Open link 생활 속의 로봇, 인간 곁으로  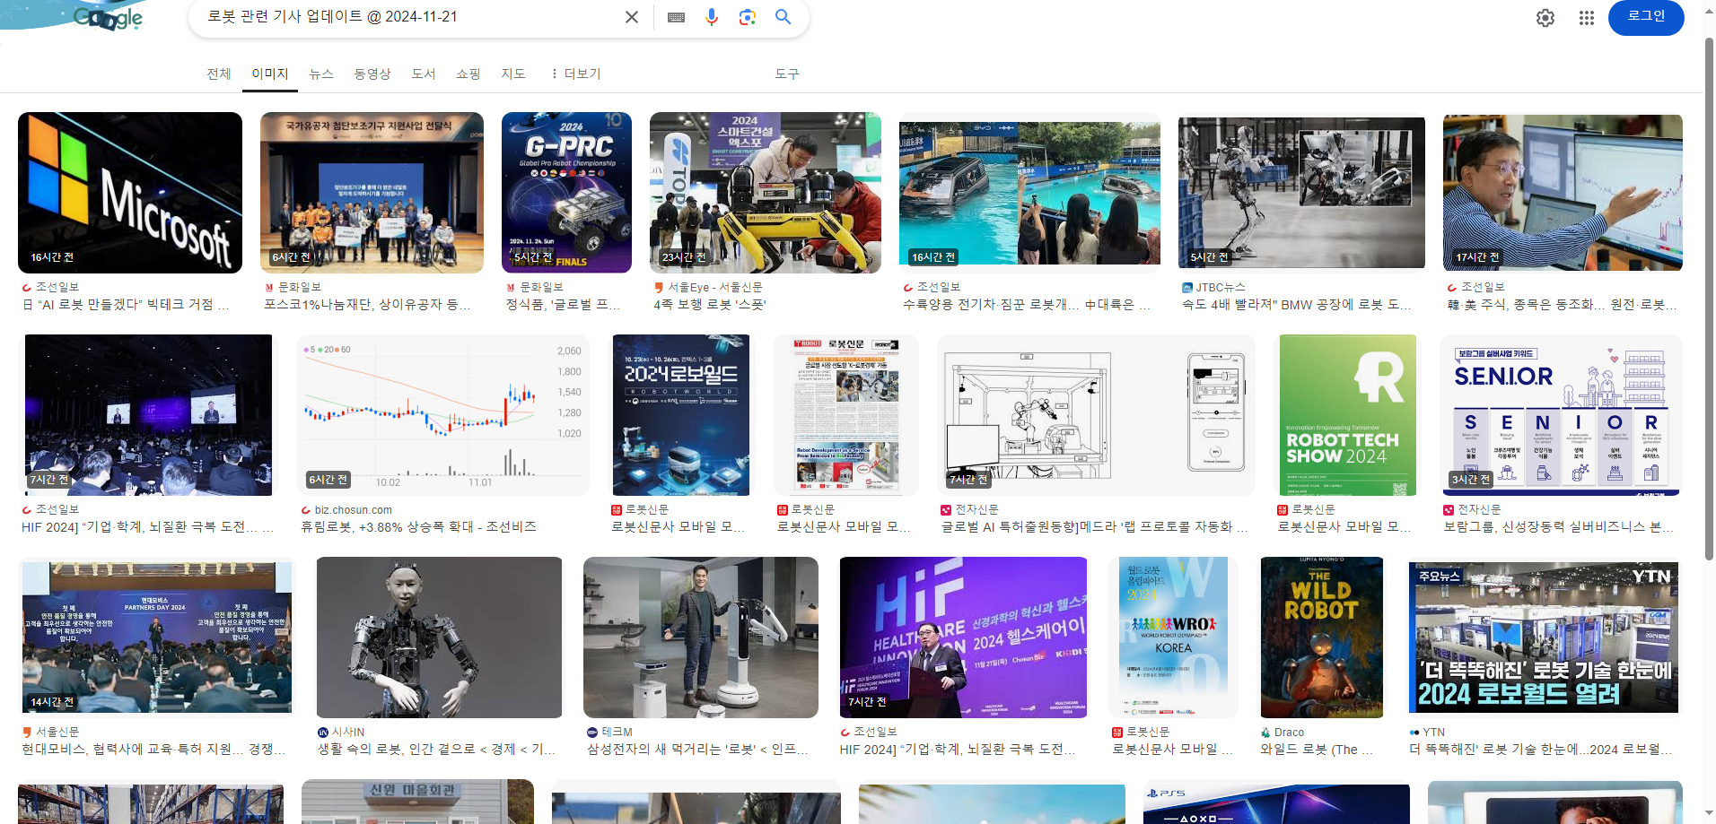[x=437, y=750]
